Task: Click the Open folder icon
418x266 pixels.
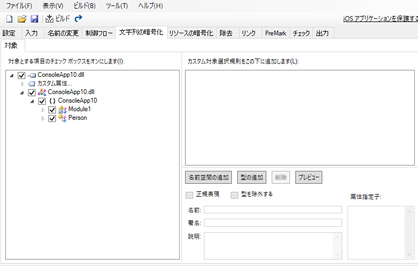Action: (22, 19)
